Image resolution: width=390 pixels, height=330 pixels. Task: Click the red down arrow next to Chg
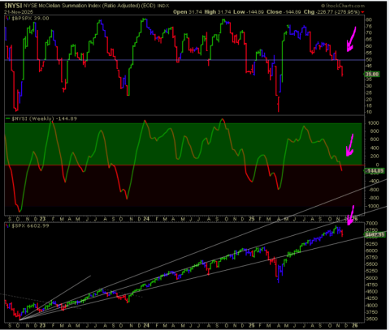point(362,12)
